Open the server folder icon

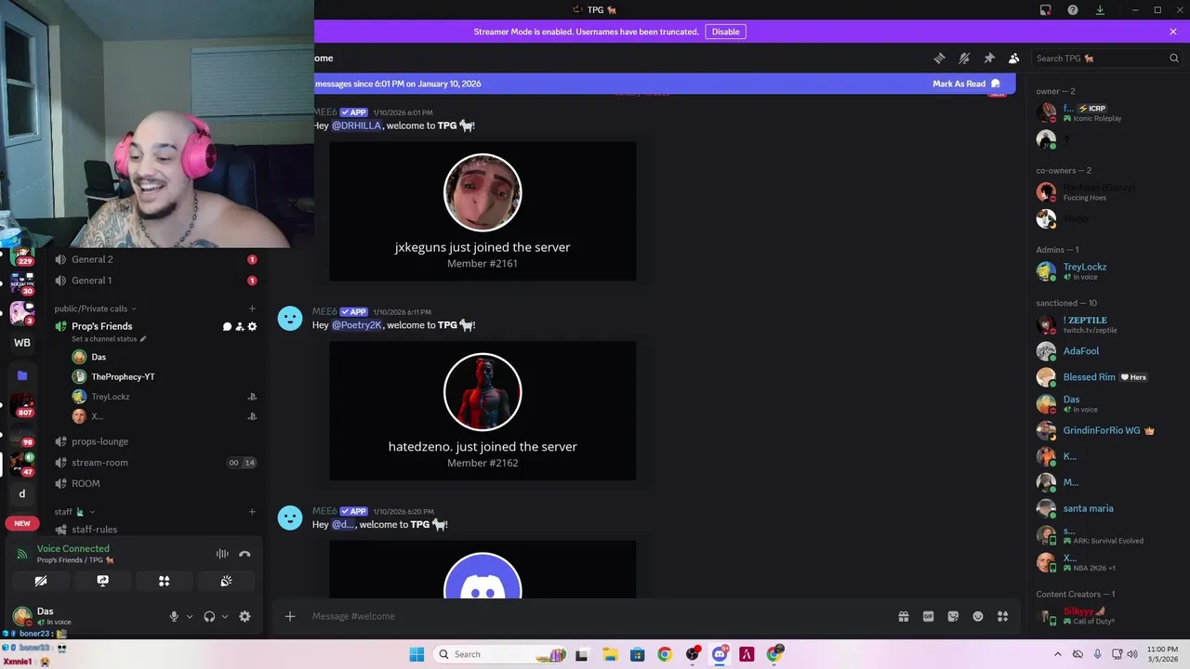pos(22,375)
